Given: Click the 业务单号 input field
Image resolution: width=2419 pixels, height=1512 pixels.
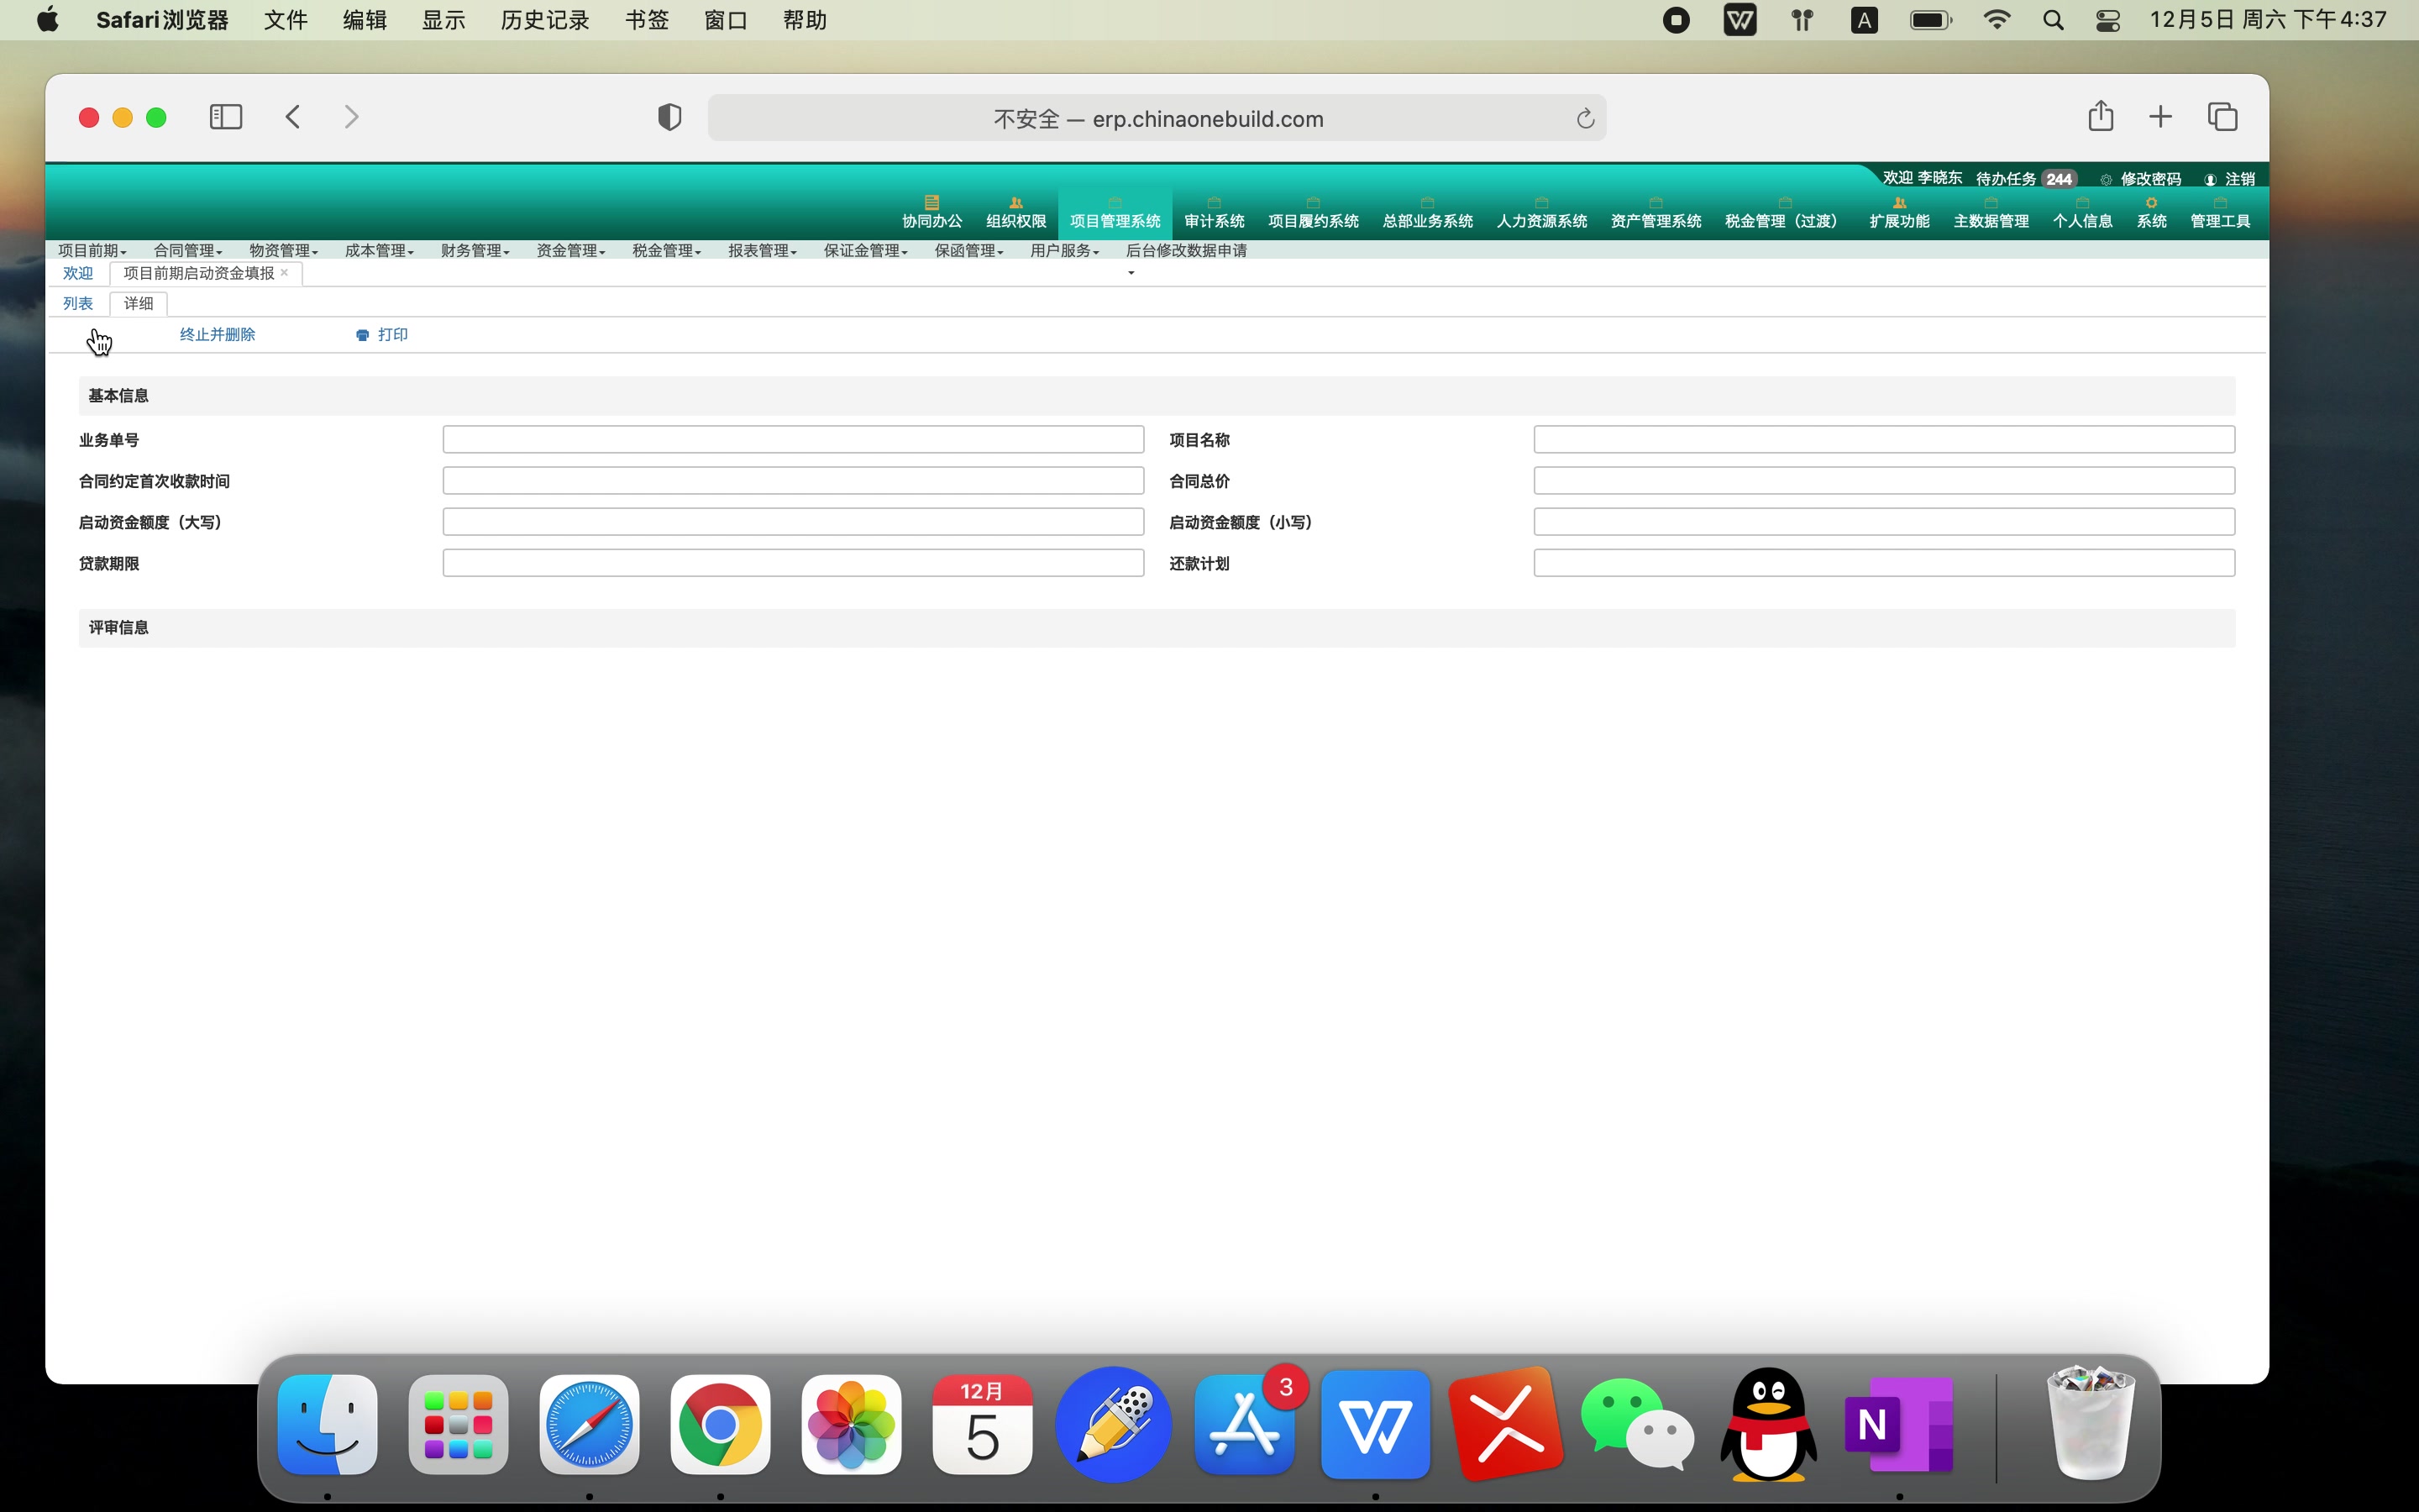Looking at the screenshot, I should (x=794, y=440).
